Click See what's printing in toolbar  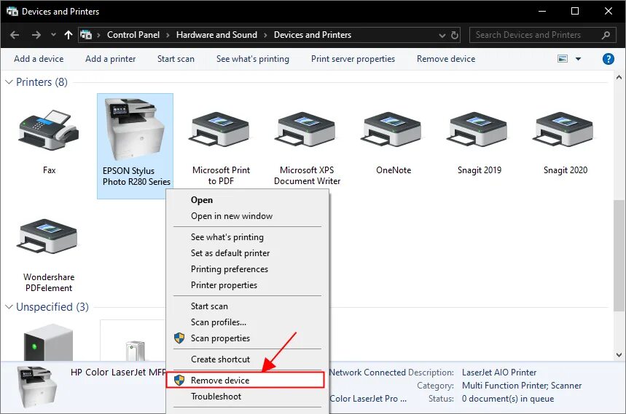pyautogui.click(x=253, y=59)
